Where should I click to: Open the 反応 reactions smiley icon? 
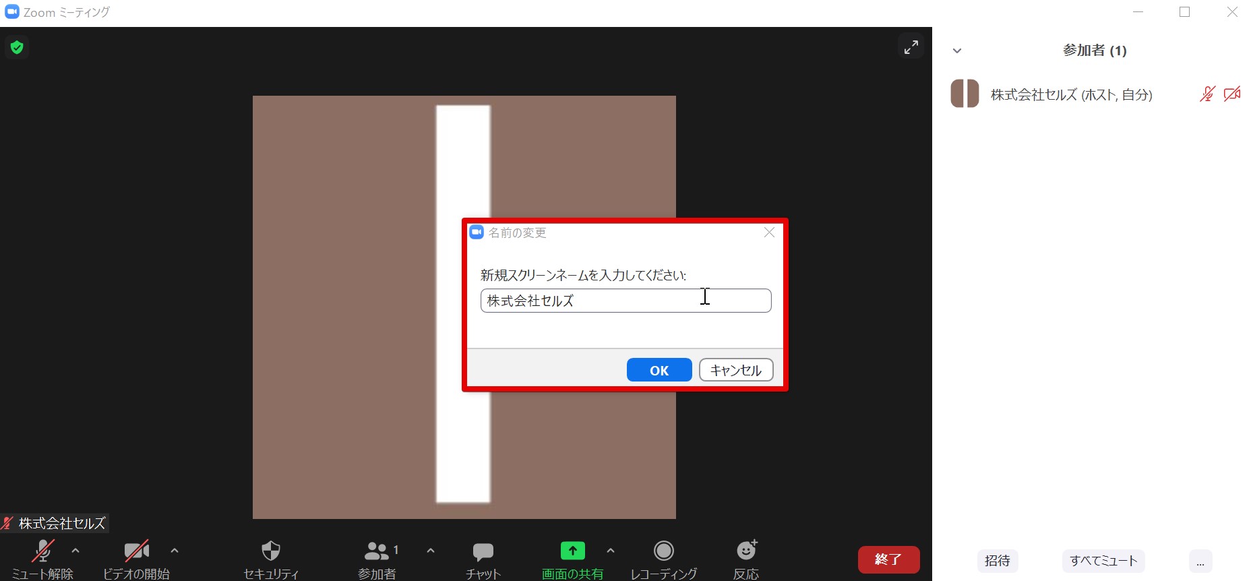746,550
